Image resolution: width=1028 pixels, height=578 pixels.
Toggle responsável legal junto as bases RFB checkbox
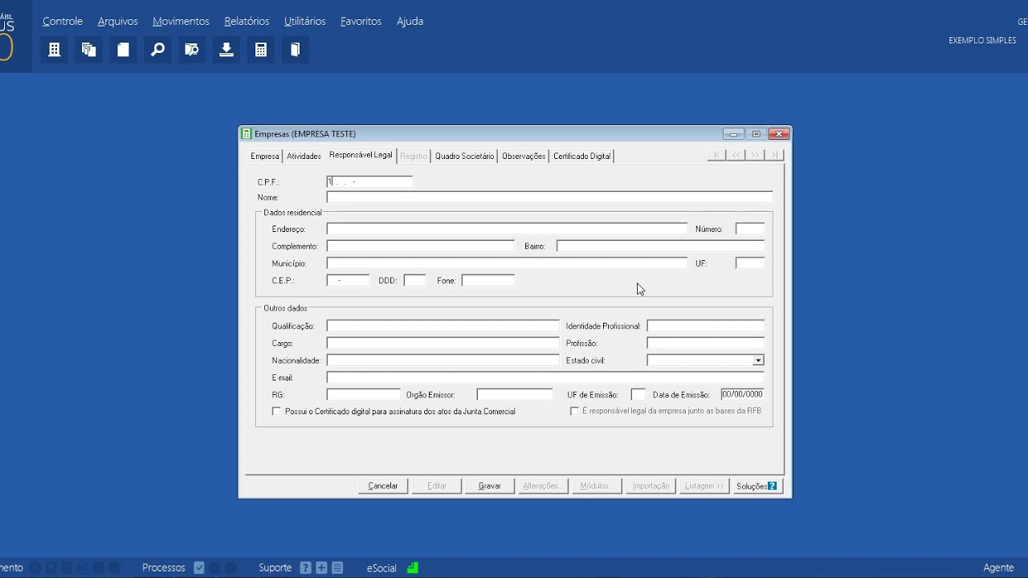point(574,411)
